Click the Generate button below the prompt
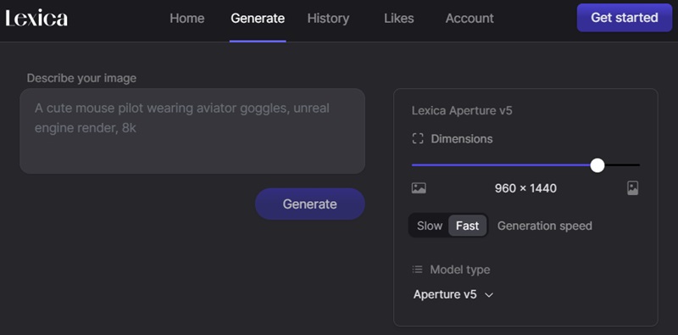This screenshot has width=678, height=335. pos(310,204)
